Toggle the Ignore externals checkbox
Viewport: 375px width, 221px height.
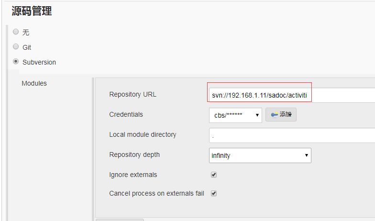(214, 175)
